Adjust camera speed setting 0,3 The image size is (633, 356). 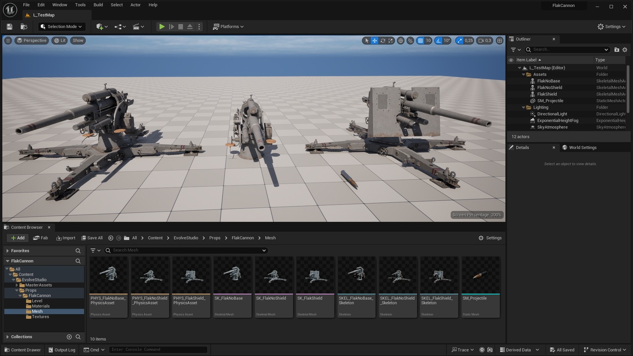tap(484, 41)
